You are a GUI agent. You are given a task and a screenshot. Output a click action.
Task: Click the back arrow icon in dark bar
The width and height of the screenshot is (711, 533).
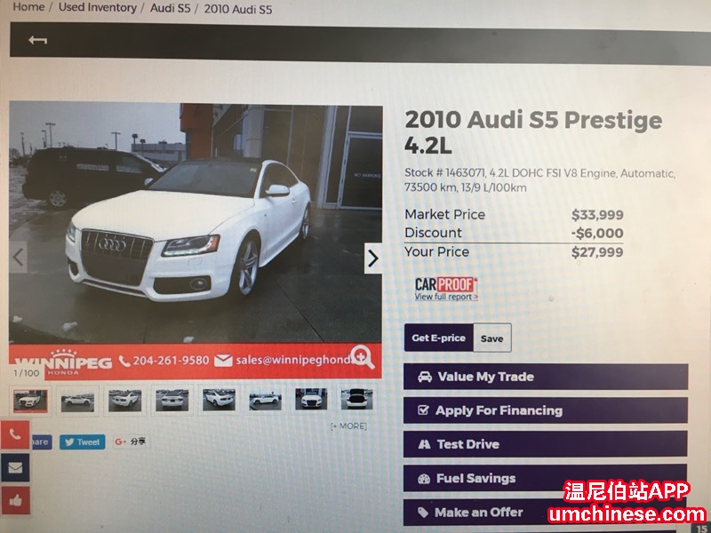coord(37,40)
